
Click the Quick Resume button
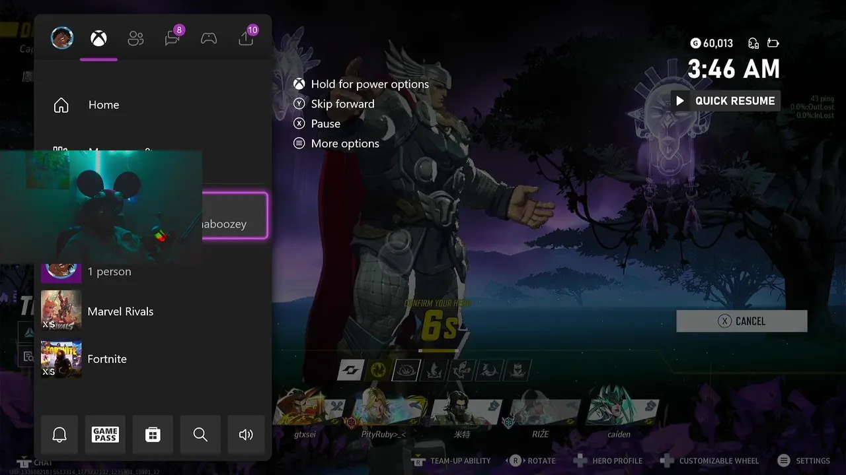[x=726, y=101]
